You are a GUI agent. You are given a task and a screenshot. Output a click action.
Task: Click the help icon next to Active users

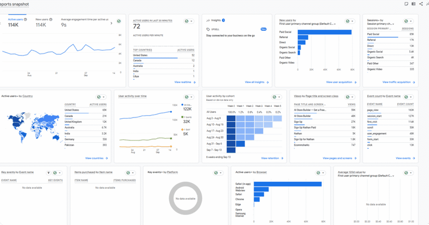coord(26,19)
